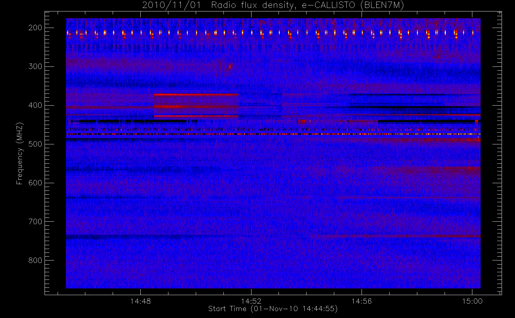Click the 15:00 time axis label
This screenshot has width=515, height=318.
472,301
